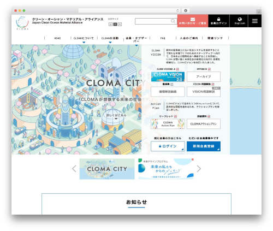The width and height of the screenshot is (273, 231).
Task: Click the PDF icon next to APPENDIX
Action: pos(209,69)
